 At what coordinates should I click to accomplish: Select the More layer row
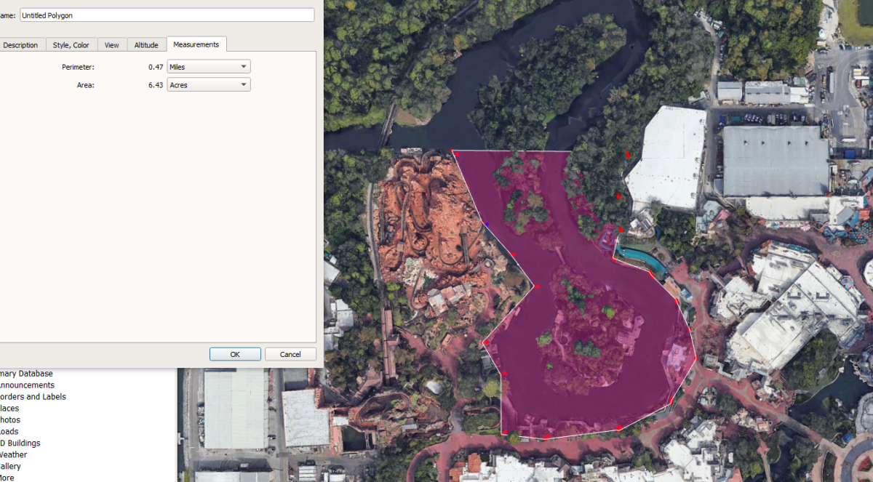[x=7, y=478]
